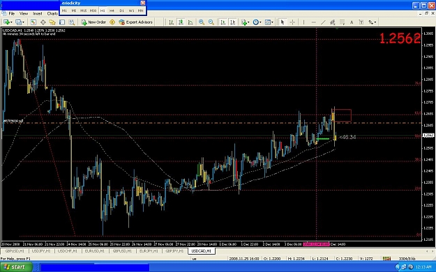The width and height of the screenshot is (436, 272).
Task: Select the horizontal line tool
Action: [313, 22]
